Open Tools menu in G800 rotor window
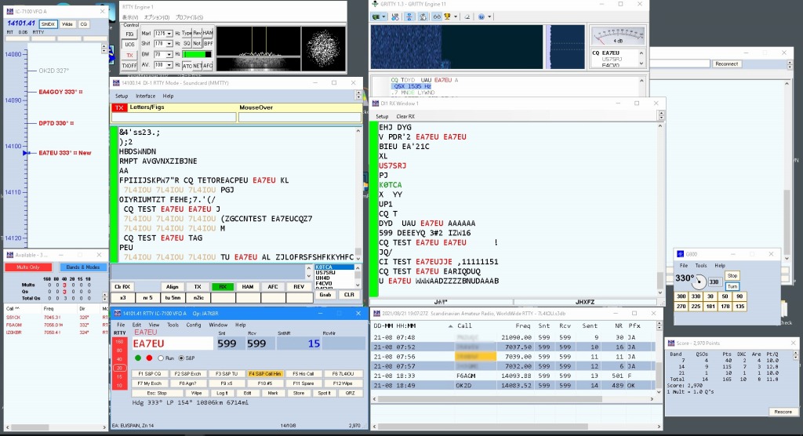The height and width of the screenshot is (436, 803). [700, 265]
